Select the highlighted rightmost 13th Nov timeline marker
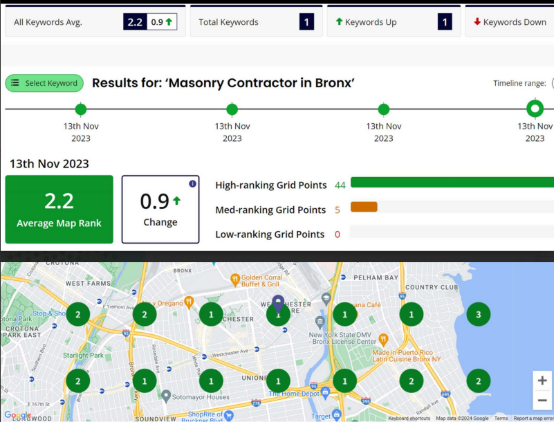Image resolution: width=554 pixels, height=422 pixels. tap(535, 109)
